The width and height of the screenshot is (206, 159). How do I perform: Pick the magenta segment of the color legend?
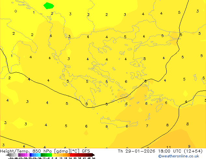pyautogui.click(x=26, y=155)
